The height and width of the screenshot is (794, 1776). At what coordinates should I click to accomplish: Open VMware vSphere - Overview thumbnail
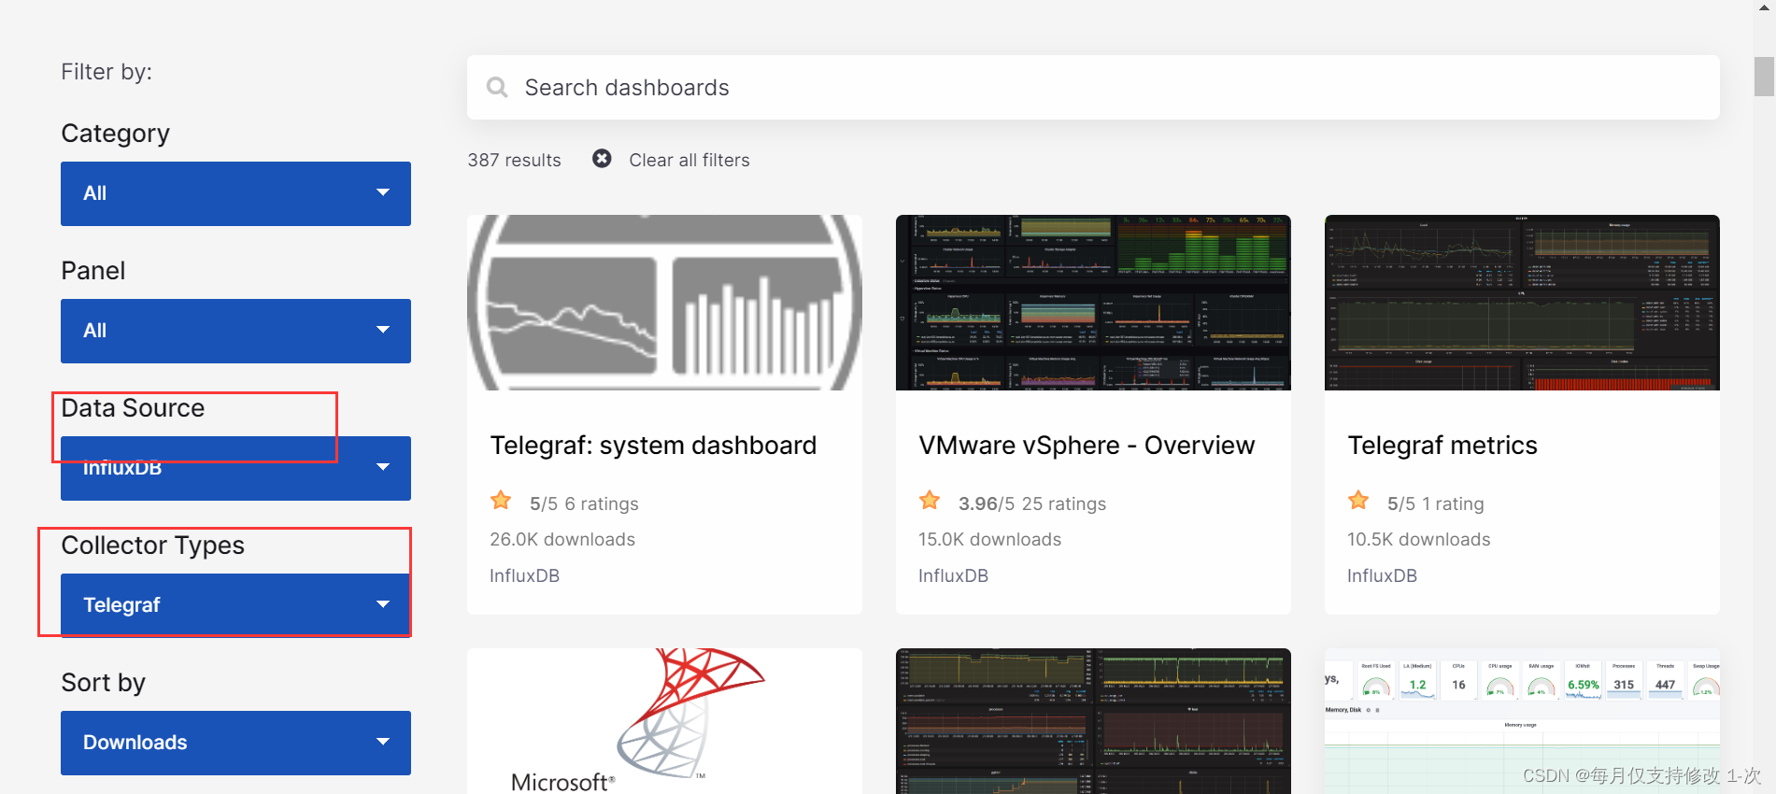click(x=1093, y=303)
